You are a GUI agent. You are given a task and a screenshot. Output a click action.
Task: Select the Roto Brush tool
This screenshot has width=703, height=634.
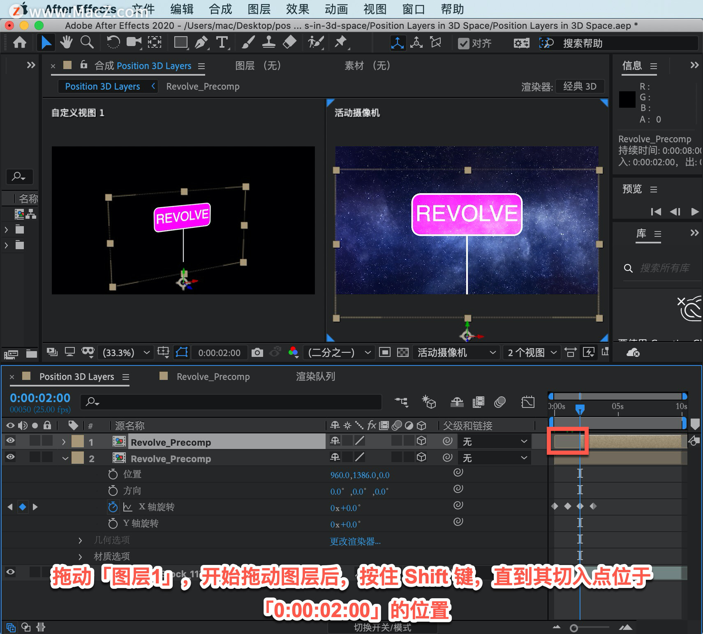coord(316,42)
